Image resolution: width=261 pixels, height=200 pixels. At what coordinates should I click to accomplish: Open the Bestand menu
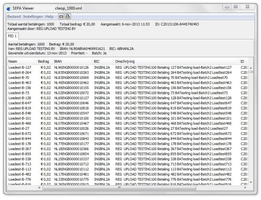click(14, 16)
